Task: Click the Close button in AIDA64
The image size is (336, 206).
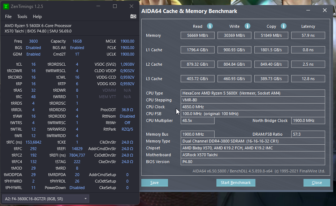Action: click(317, 183)
